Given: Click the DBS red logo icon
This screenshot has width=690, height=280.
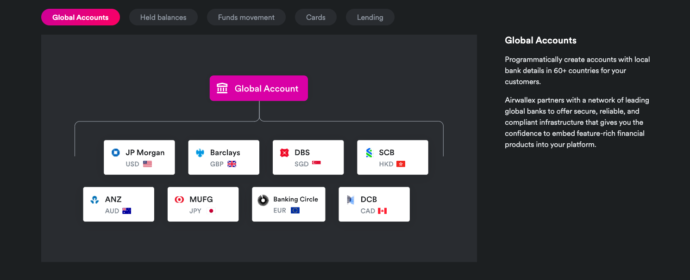Looking at the screenshot, I should pyautogui.click(x=284, y=152).
